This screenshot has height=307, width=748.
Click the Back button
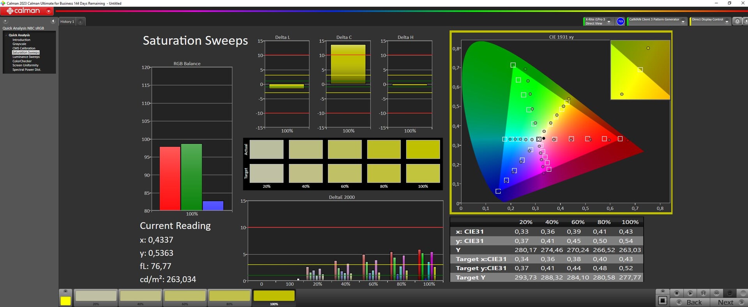click(693, 302)
